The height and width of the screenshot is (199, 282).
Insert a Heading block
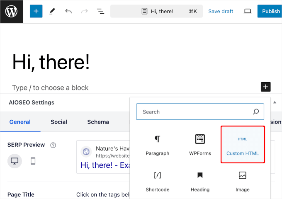200,181
